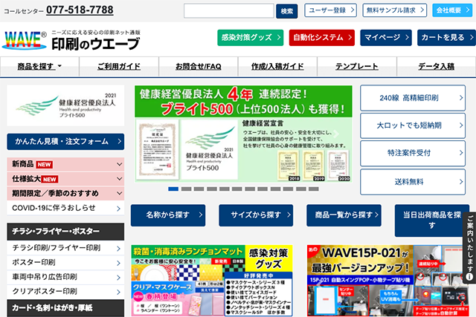Expand 新商品 NEW section
Image resolution: width=476 pixels, height=317 pixels.
[x=65, y=164]
